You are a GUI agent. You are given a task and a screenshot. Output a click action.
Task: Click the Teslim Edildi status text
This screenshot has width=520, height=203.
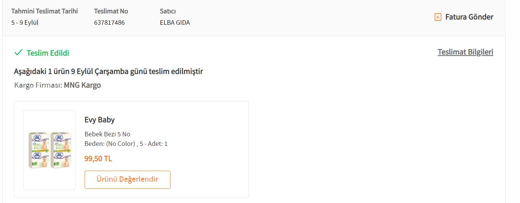pos(48,53)
